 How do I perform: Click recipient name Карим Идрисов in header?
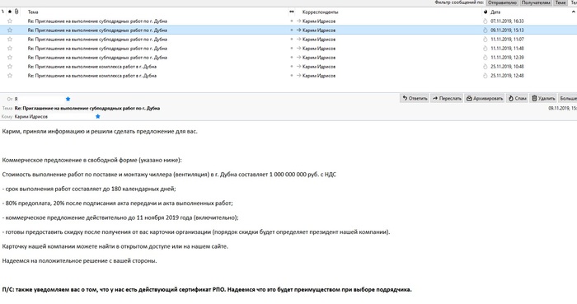click(31, 116)
